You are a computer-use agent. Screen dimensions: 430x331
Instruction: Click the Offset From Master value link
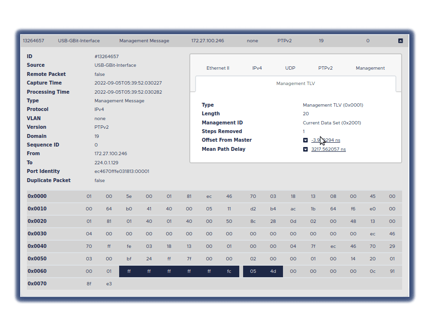click(x=326, y=140)
